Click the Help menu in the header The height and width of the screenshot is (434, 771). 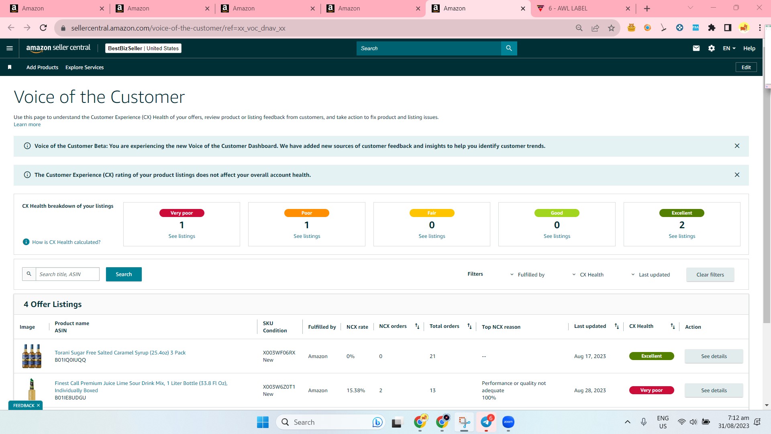tap(749, 48)
